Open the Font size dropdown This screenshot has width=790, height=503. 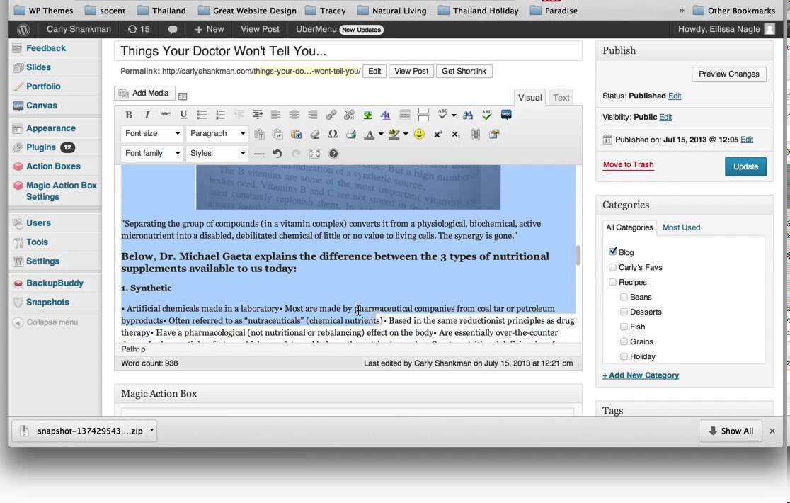tap(151, 134)
